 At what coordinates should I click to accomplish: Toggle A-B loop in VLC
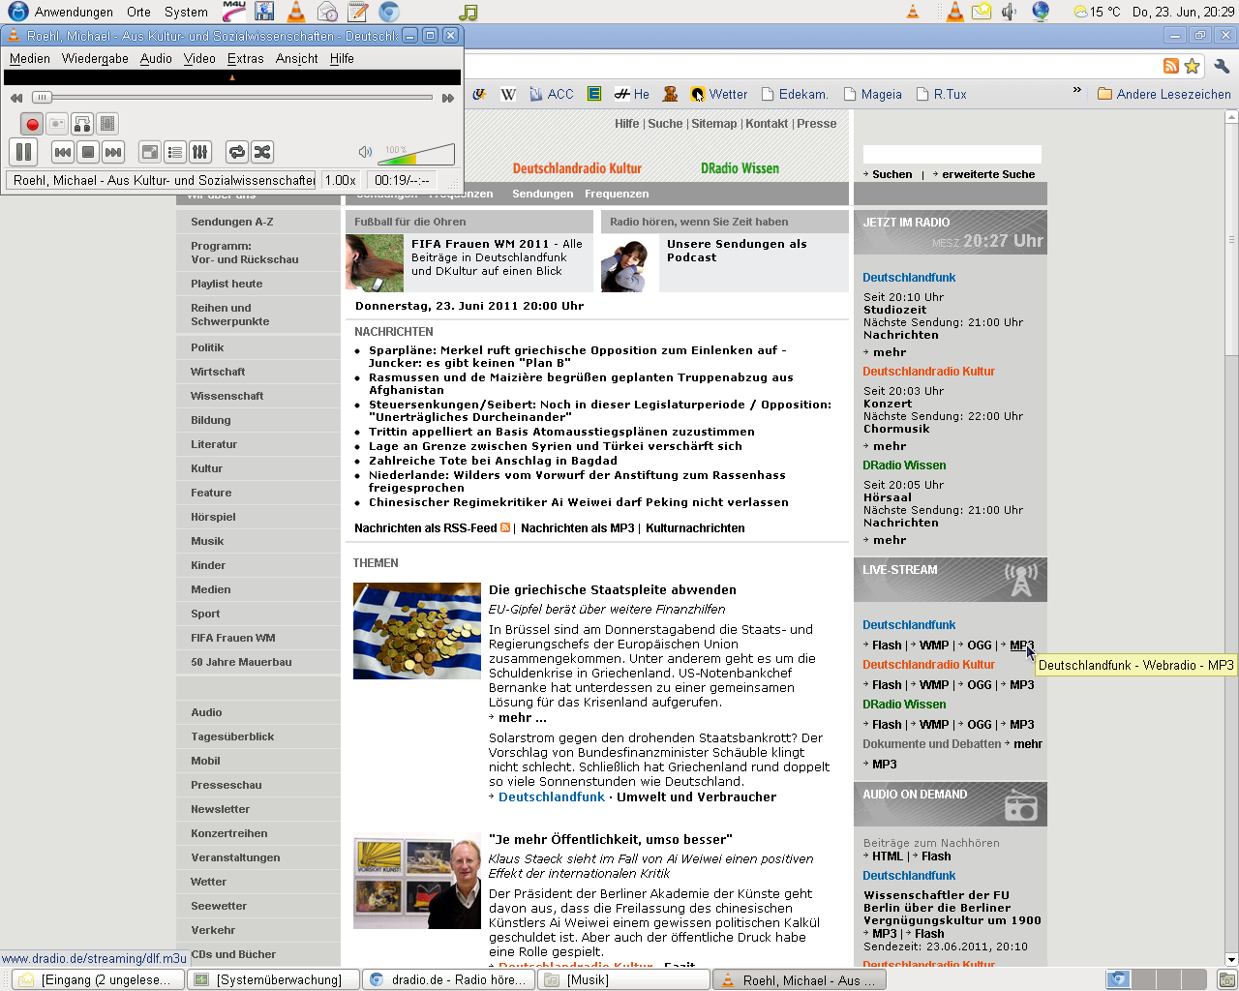(82, 124)
